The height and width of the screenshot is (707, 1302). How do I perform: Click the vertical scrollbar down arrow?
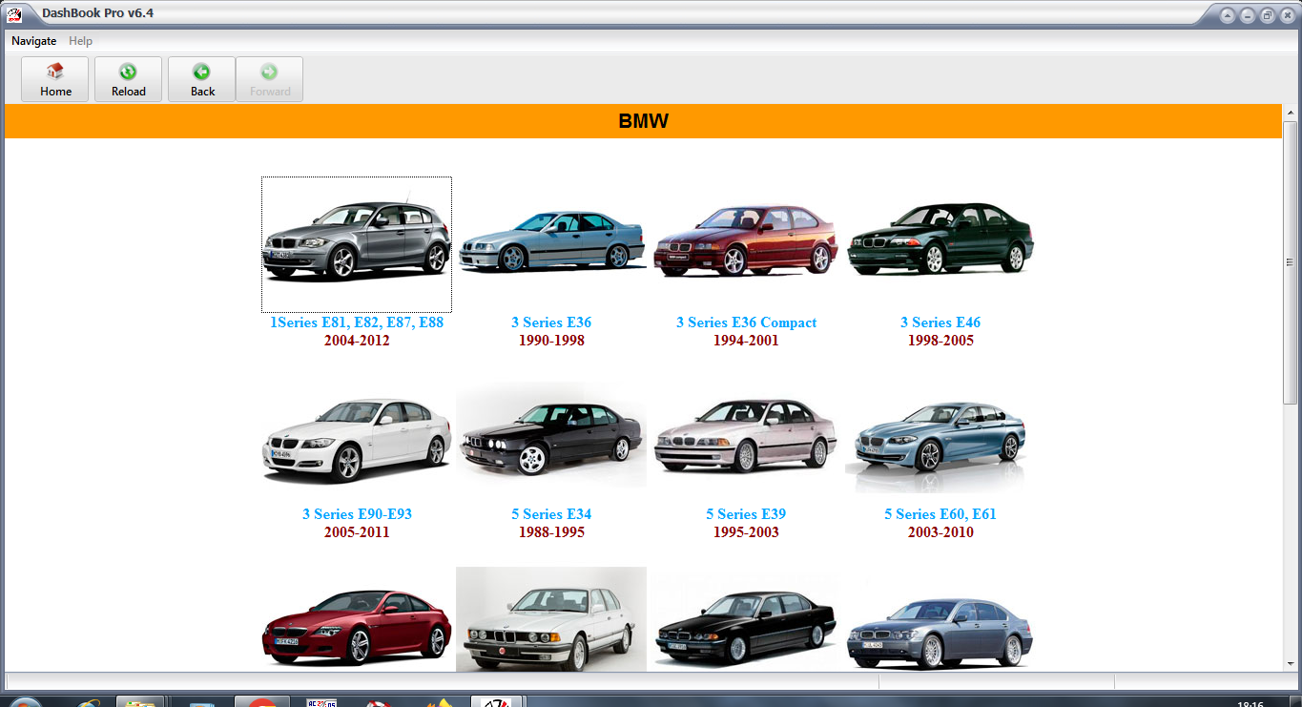click(1290, 663)
